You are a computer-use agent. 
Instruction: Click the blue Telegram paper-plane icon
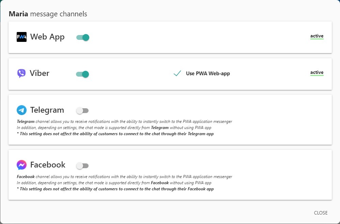tap(21, 110)
